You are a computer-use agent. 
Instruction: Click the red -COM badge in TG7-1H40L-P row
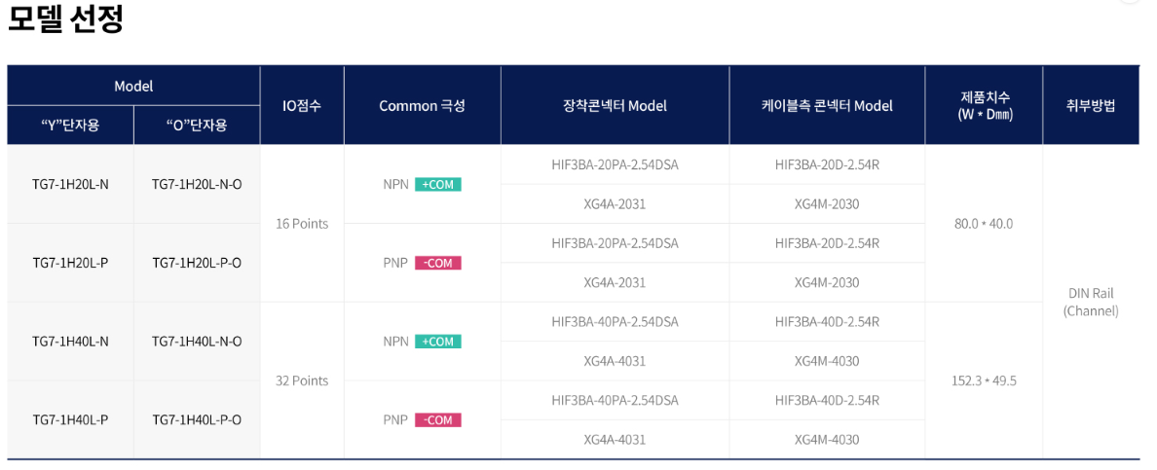[437, 420]
